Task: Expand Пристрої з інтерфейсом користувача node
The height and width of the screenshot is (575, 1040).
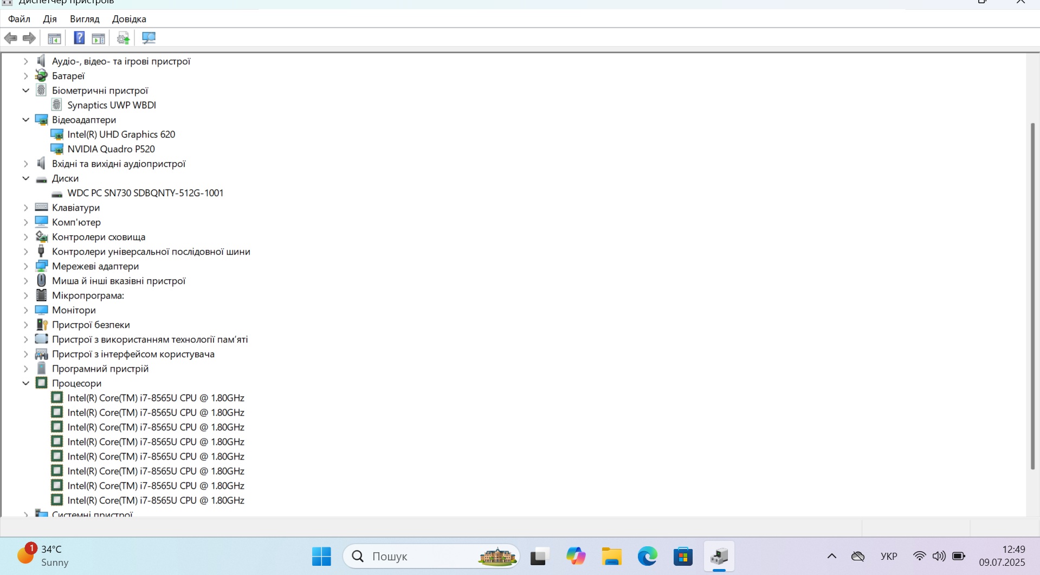Action: tap(25, 354)
